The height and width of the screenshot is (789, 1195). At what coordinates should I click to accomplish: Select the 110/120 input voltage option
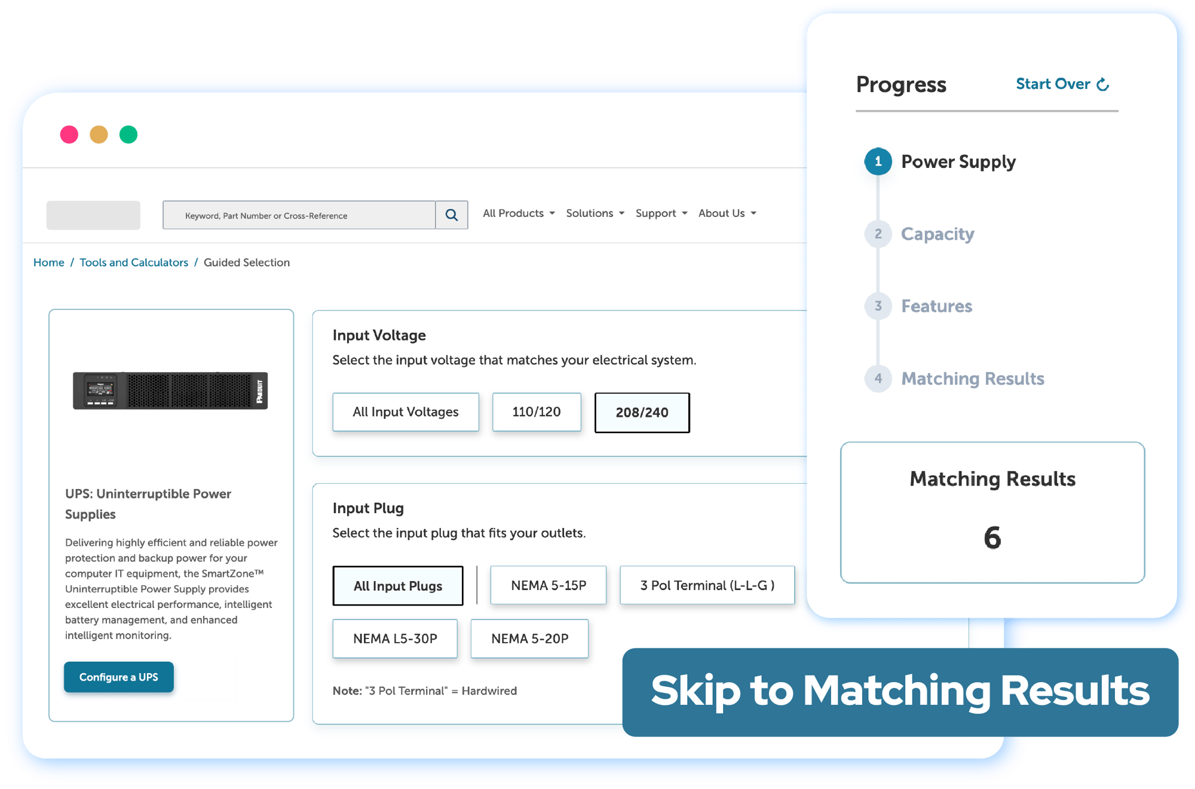click(x=535, y=410)
